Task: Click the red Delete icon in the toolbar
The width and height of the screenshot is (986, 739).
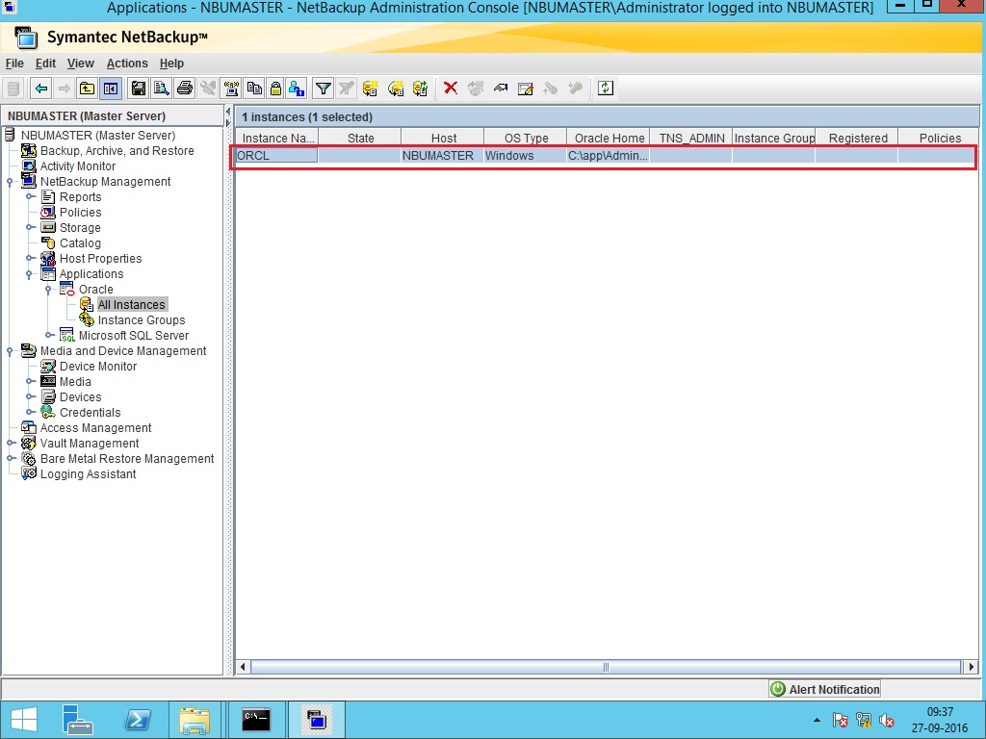Action: coord(450,88)
